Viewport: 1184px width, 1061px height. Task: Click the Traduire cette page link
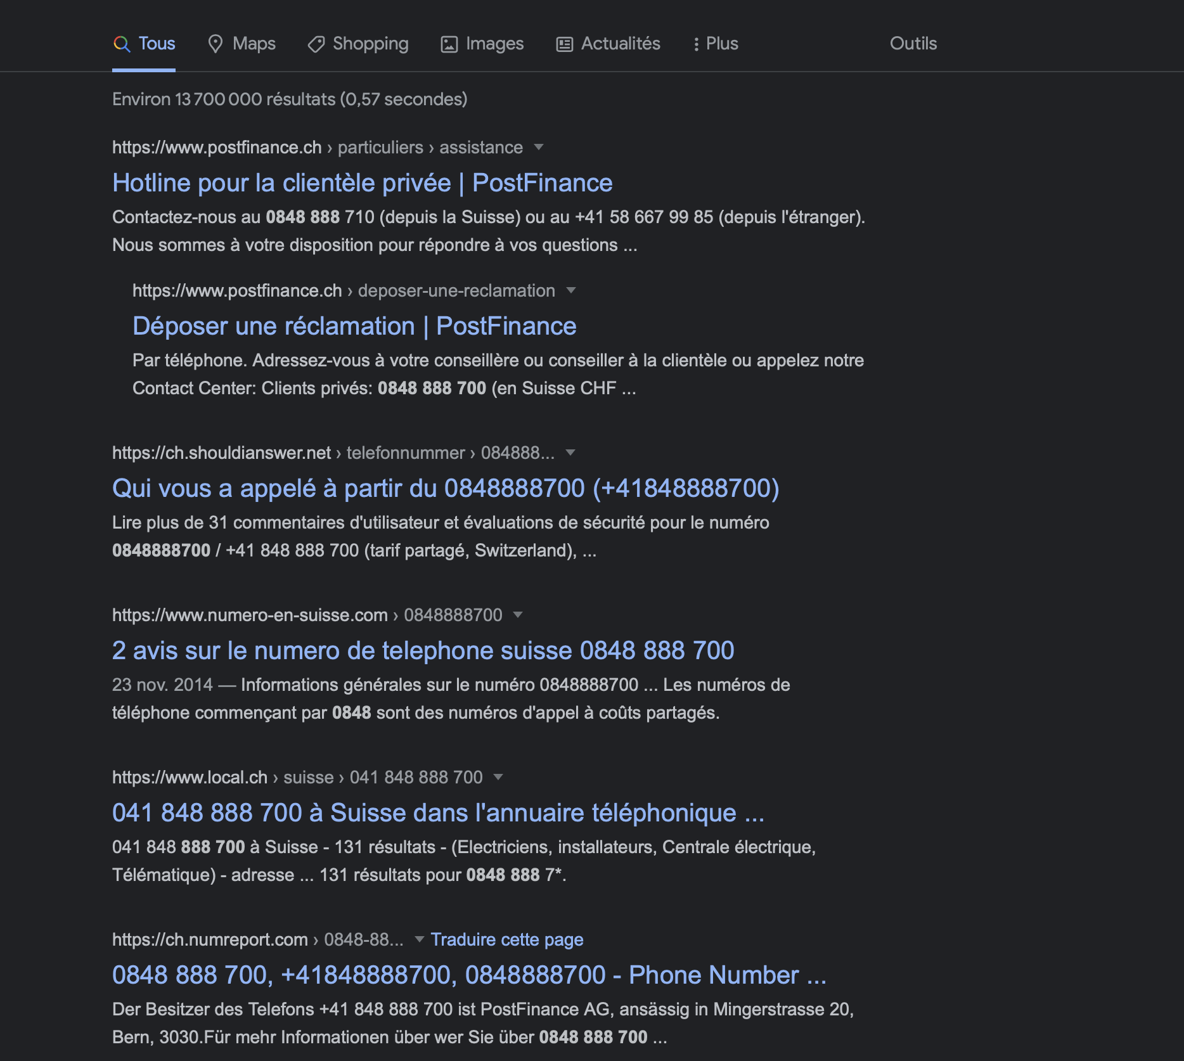506,939
